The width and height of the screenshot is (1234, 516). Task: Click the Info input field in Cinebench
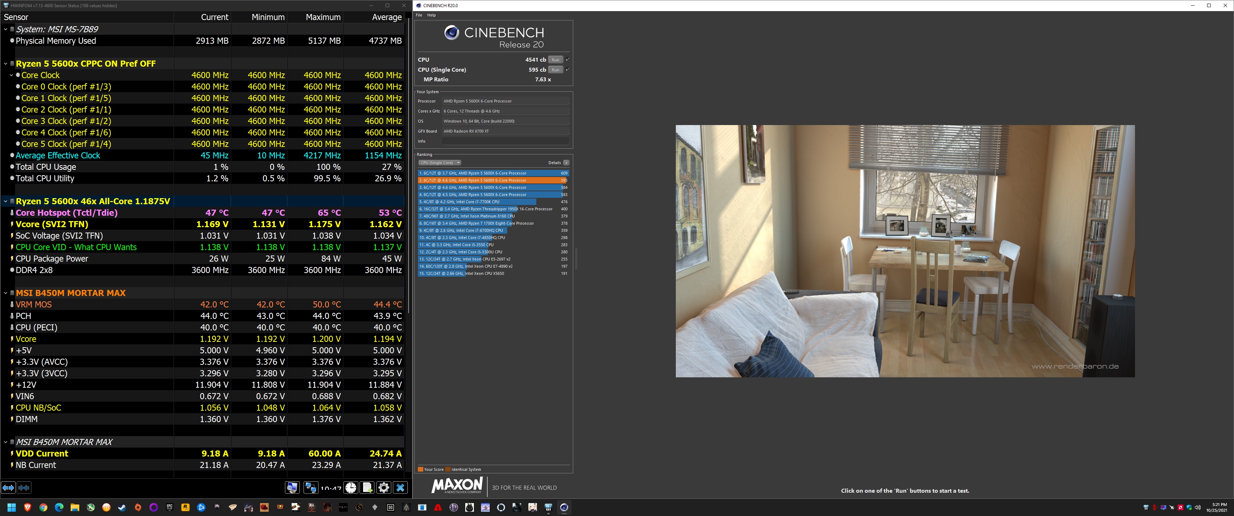point(505,141)
